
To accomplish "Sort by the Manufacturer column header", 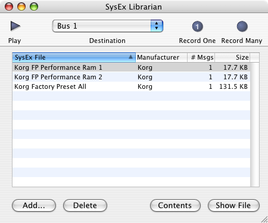I will (161, 57).
